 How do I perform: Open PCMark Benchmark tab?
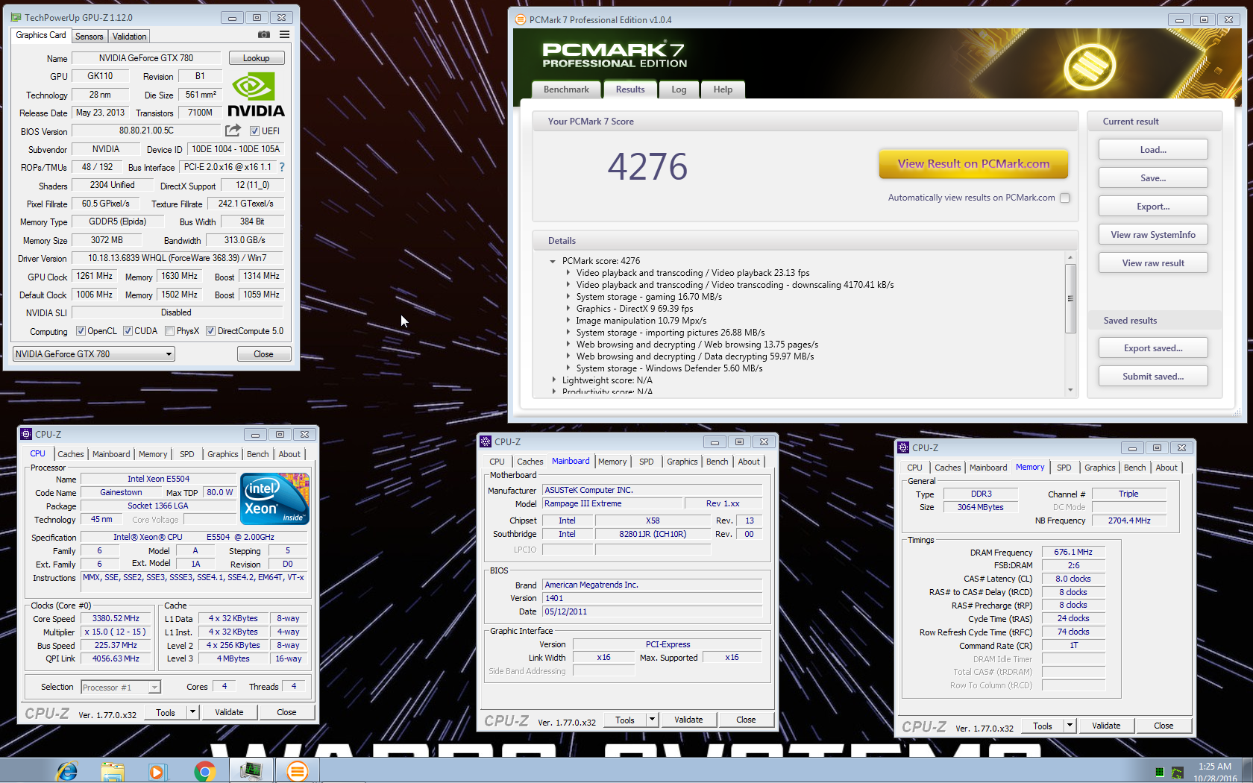[566, 89]
